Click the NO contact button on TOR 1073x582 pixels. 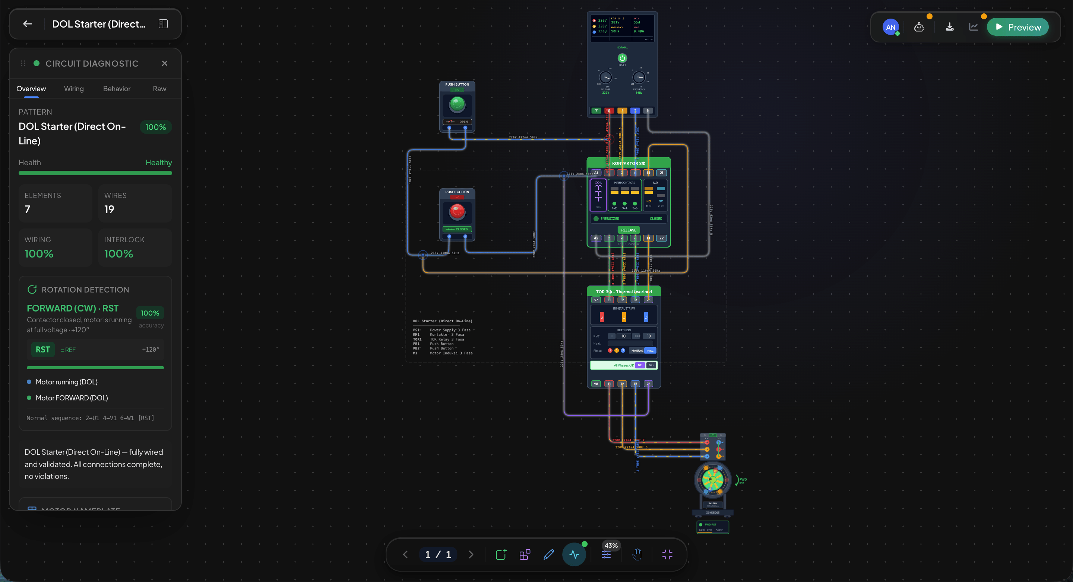651,365
